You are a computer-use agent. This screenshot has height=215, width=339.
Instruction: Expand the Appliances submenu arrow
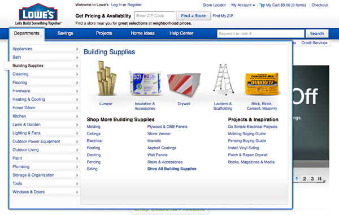(77, 49)
